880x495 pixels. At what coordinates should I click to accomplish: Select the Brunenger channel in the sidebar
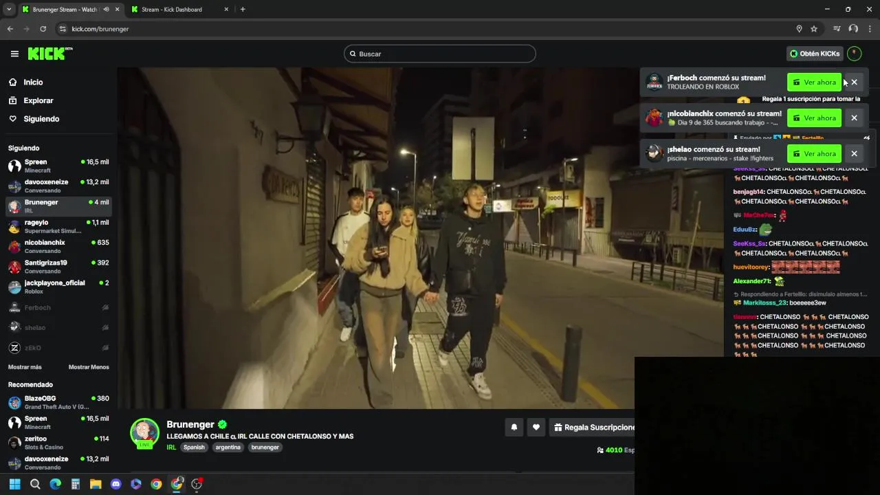[58, 206]
